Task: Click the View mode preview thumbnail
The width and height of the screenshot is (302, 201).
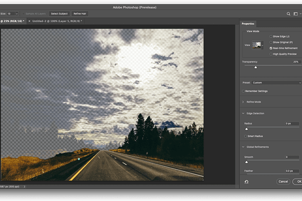Action: tap(258, 45)
